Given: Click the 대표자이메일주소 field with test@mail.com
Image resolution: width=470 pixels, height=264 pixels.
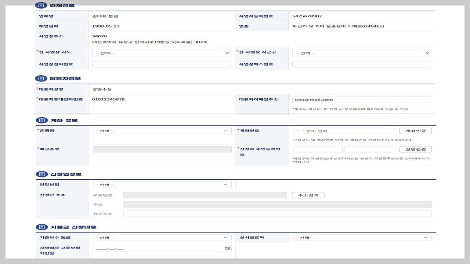Looking at the screenshot, I should pos(362,100).
